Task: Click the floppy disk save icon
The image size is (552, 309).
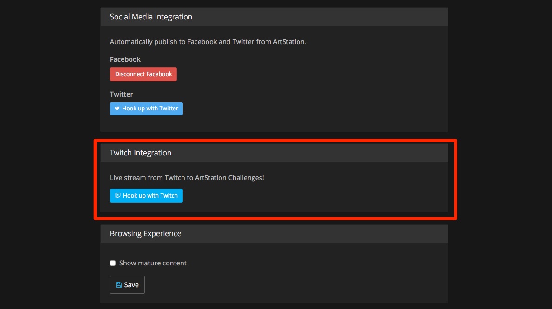Action: [x=119, y=285]
